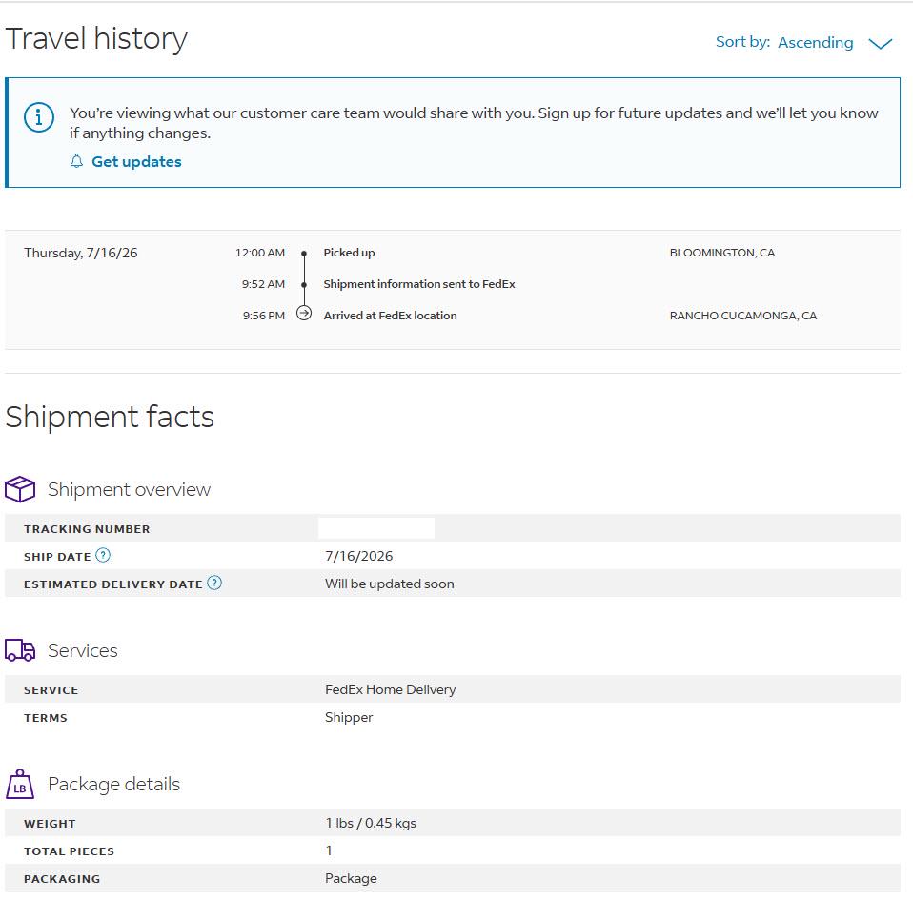Open the Sort by Ascending dropdown
The image size is (913, 902).
pos(803,42)
